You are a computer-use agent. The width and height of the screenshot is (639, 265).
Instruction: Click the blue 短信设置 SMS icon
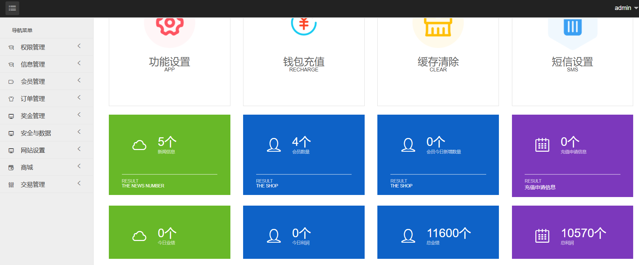click(572, 27)
